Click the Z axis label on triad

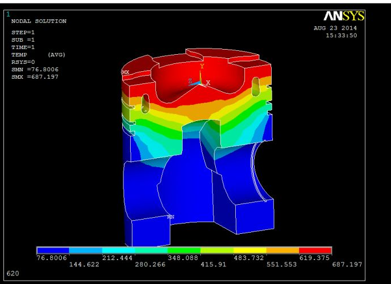(x=190, y=81)
